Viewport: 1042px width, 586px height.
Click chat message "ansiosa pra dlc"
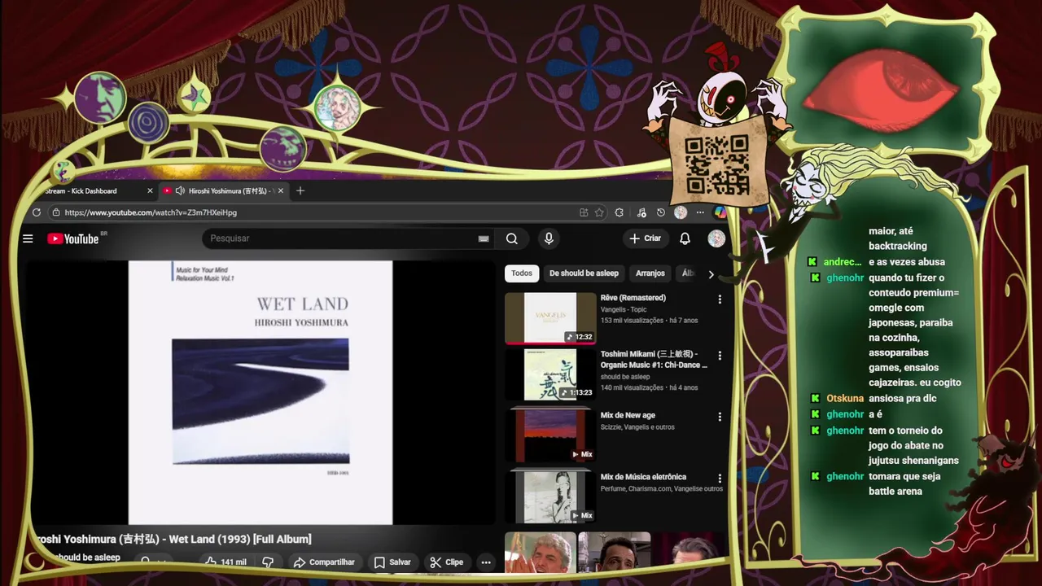[903, 399]
